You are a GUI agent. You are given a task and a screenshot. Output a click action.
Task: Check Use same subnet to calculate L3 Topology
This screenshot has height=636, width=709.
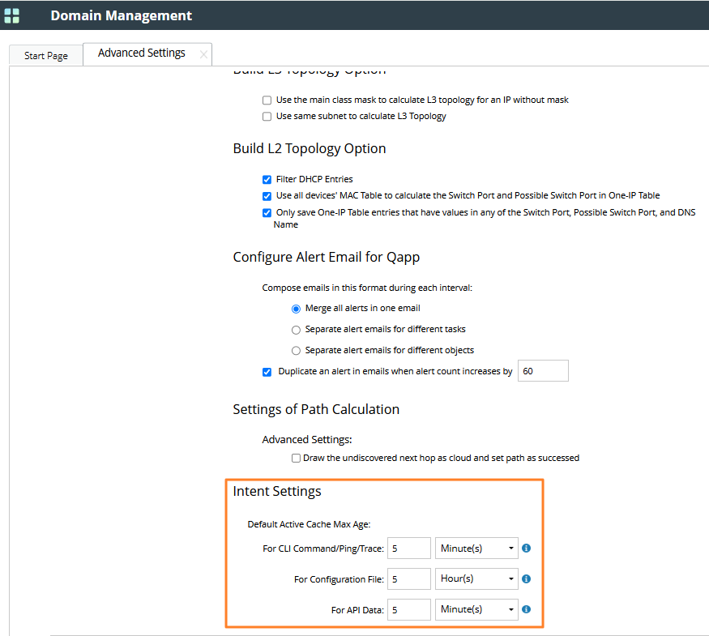pos(267,117)
